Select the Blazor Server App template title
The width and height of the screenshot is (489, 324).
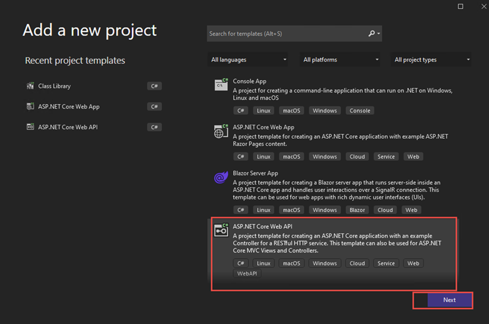pyautogui.click(x=255, y=173)
